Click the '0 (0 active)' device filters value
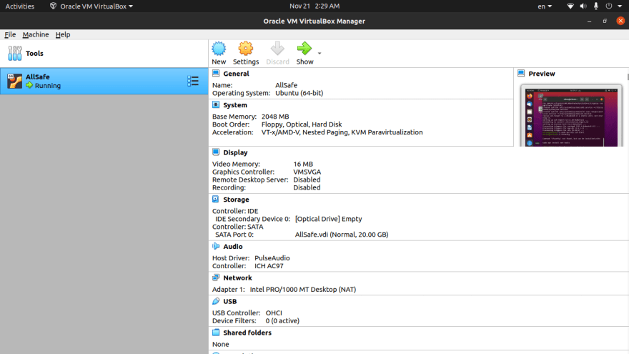The height and width of the screenshot is (354, 629). (282, 320)
